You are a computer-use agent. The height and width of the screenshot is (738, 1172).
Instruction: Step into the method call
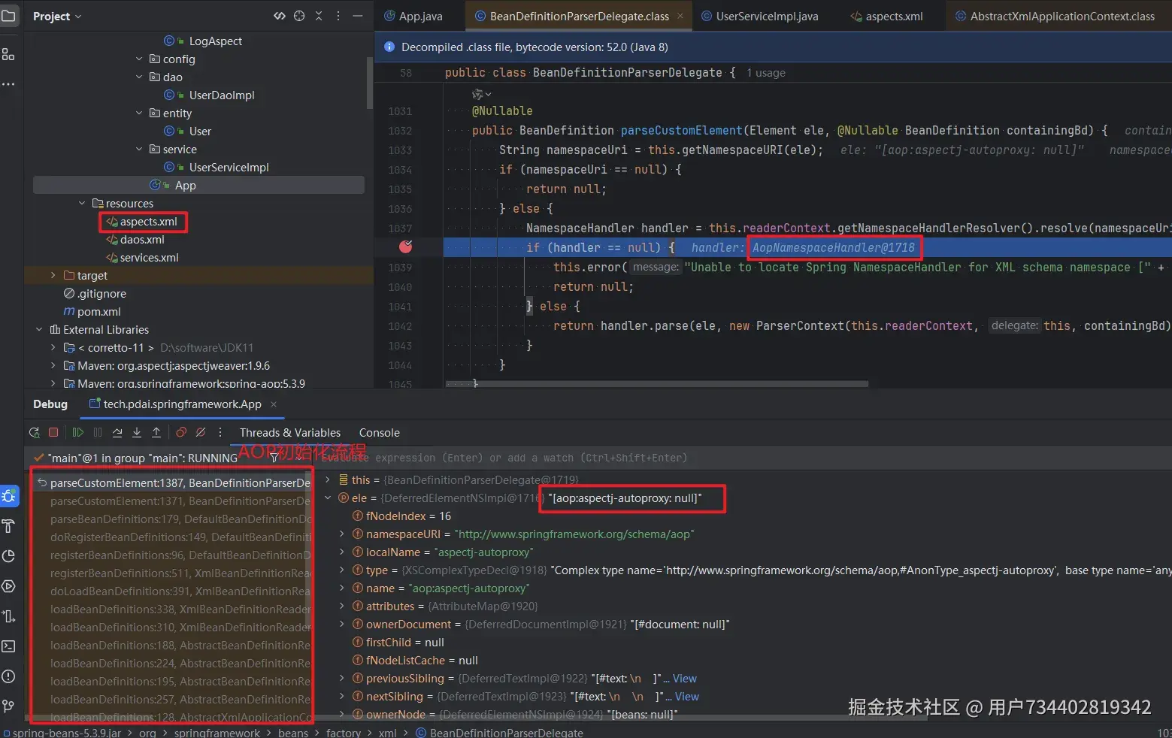click(137, 432)
